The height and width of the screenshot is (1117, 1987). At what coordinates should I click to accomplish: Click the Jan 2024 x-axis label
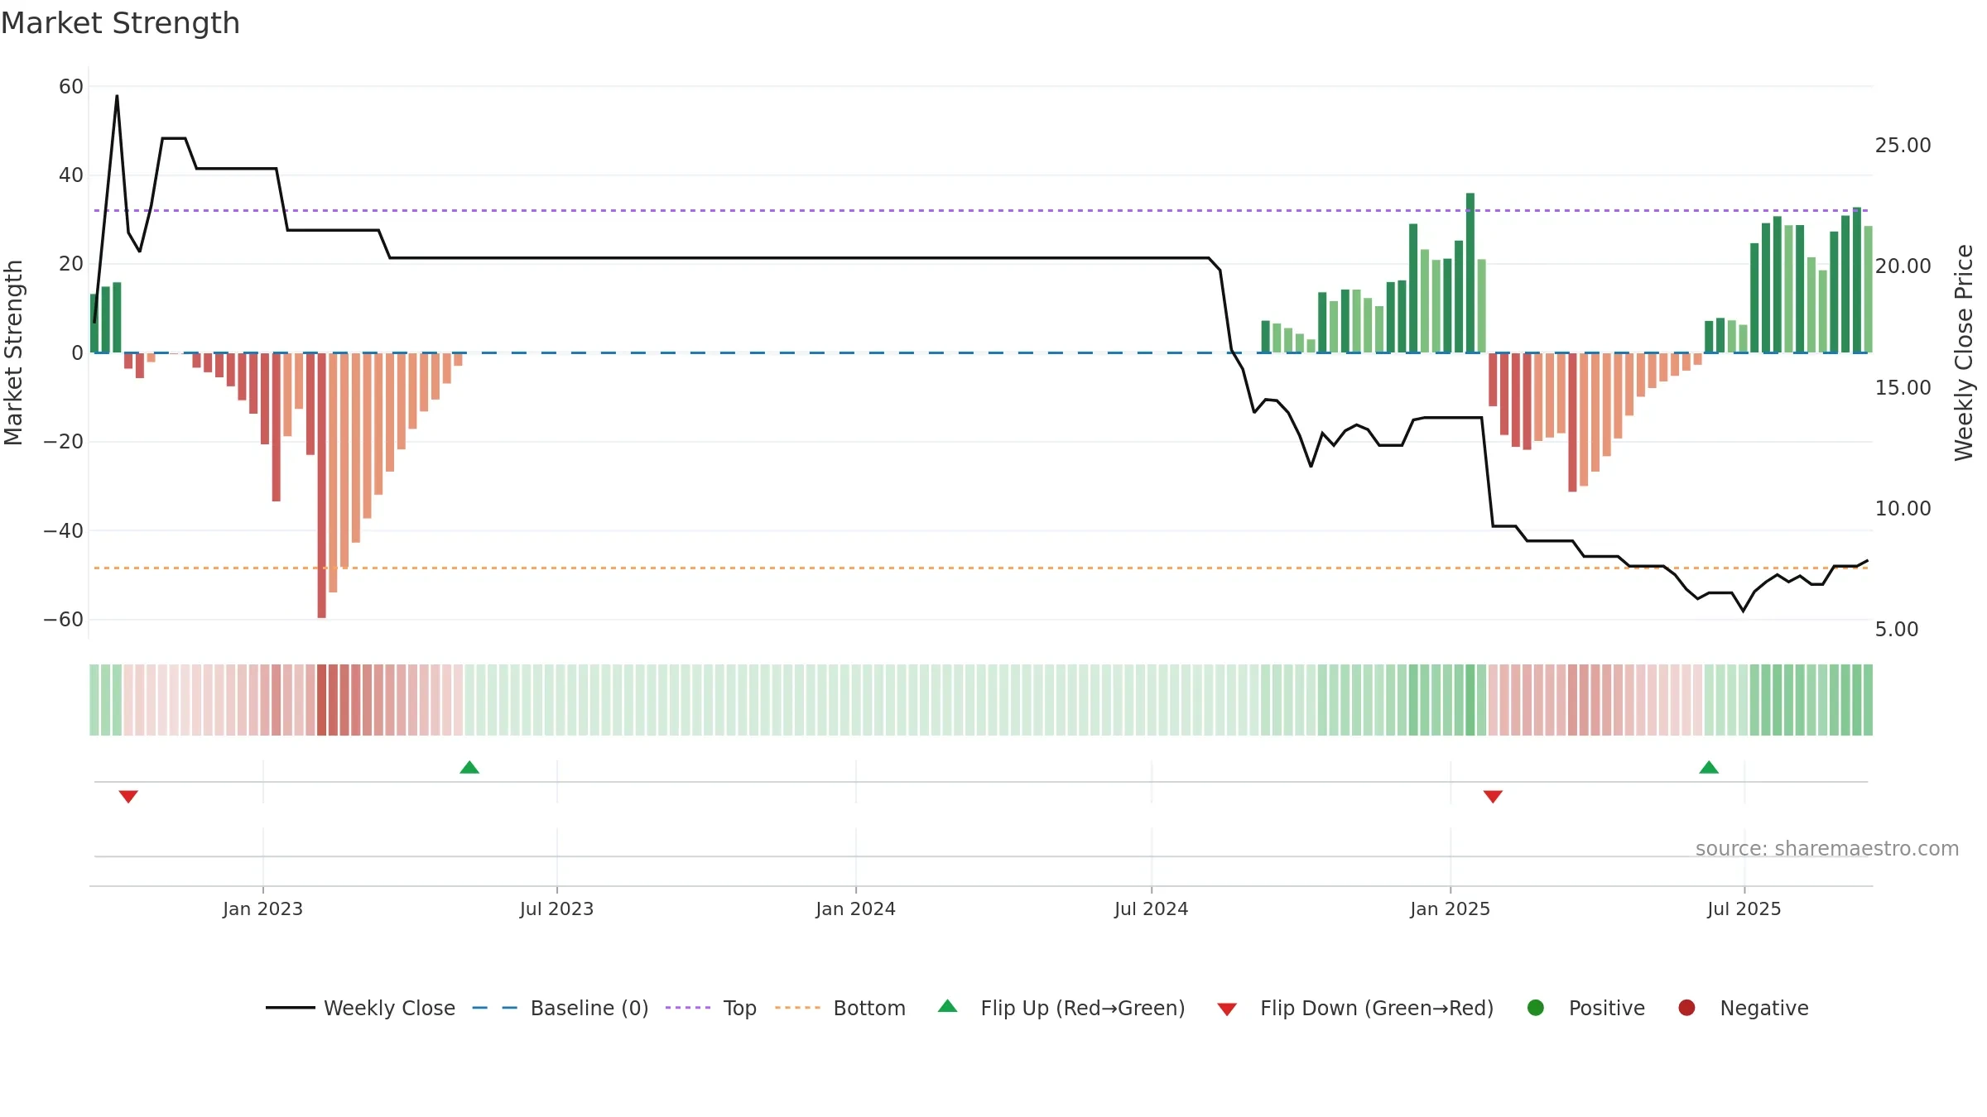tap(855, 908)
